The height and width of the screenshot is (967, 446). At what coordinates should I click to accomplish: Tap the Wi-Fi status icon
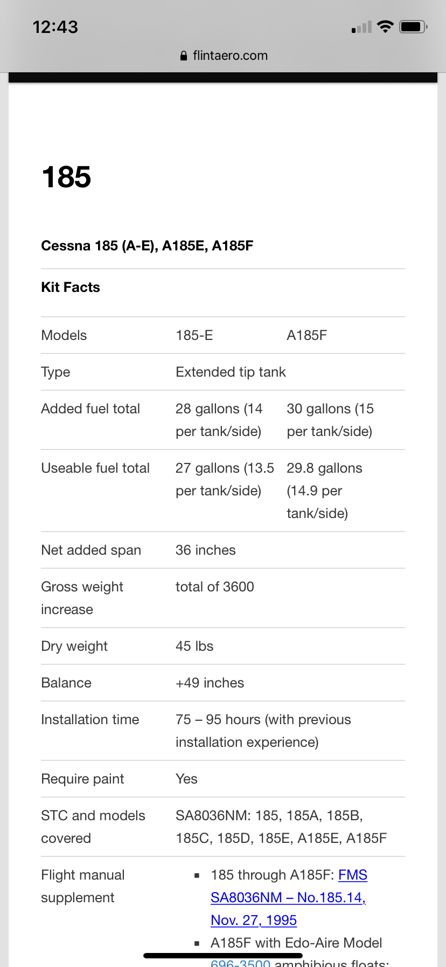click(x=385, y=27)
